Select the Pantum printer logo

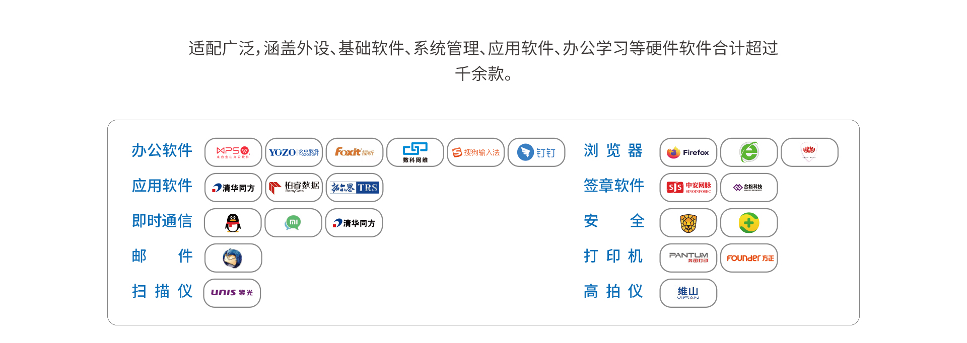click(688, 258)
